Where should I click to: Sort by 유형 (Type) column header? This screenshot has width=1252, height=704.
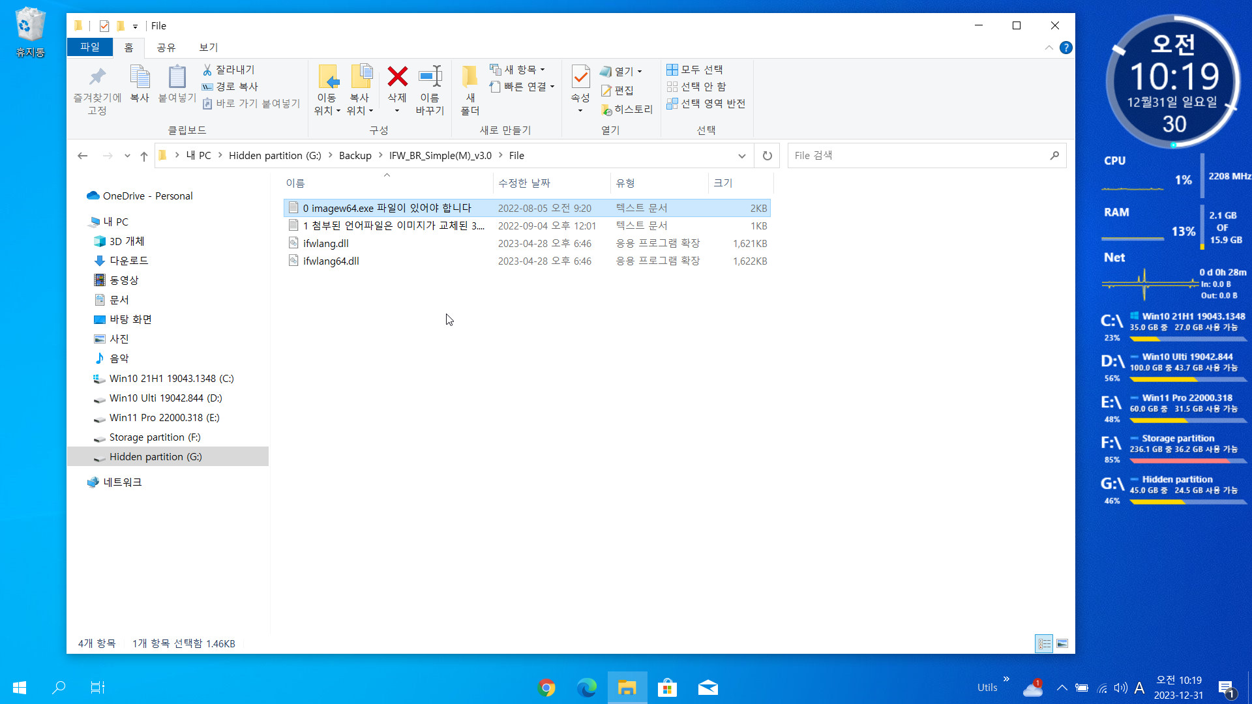point(659,183)
